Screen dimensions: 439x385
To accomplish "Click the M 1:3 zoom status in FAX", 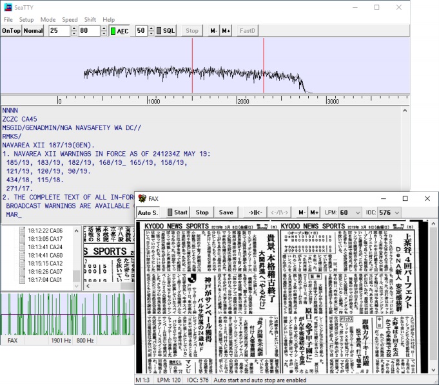I will [142, 380].
